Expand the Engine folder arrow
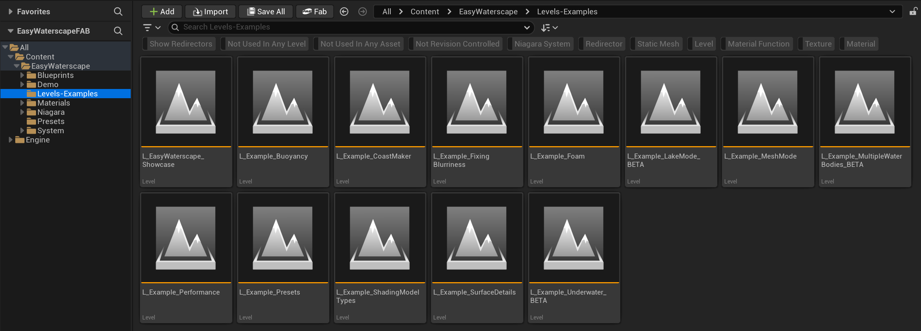This screenshot has width=921, height=331. [11, 140]
